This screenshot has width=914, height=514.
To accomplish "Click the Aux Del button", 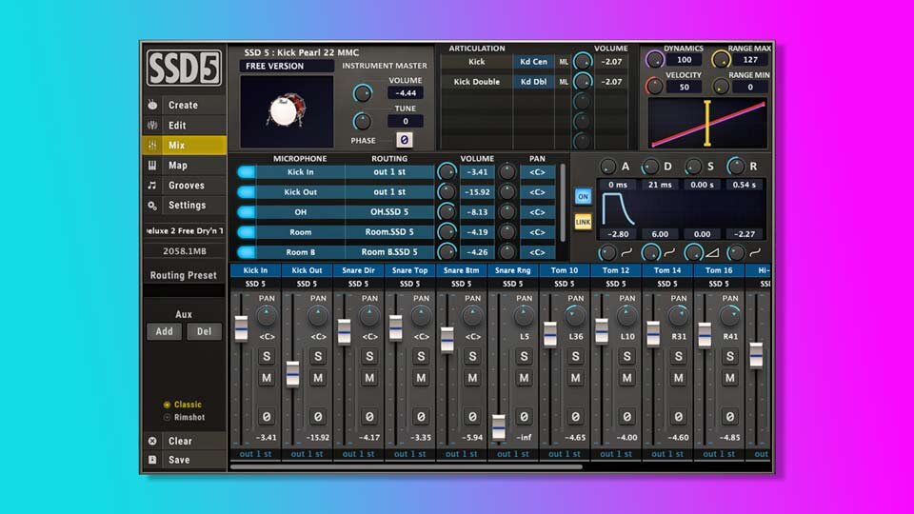I will tap(204, 331).
